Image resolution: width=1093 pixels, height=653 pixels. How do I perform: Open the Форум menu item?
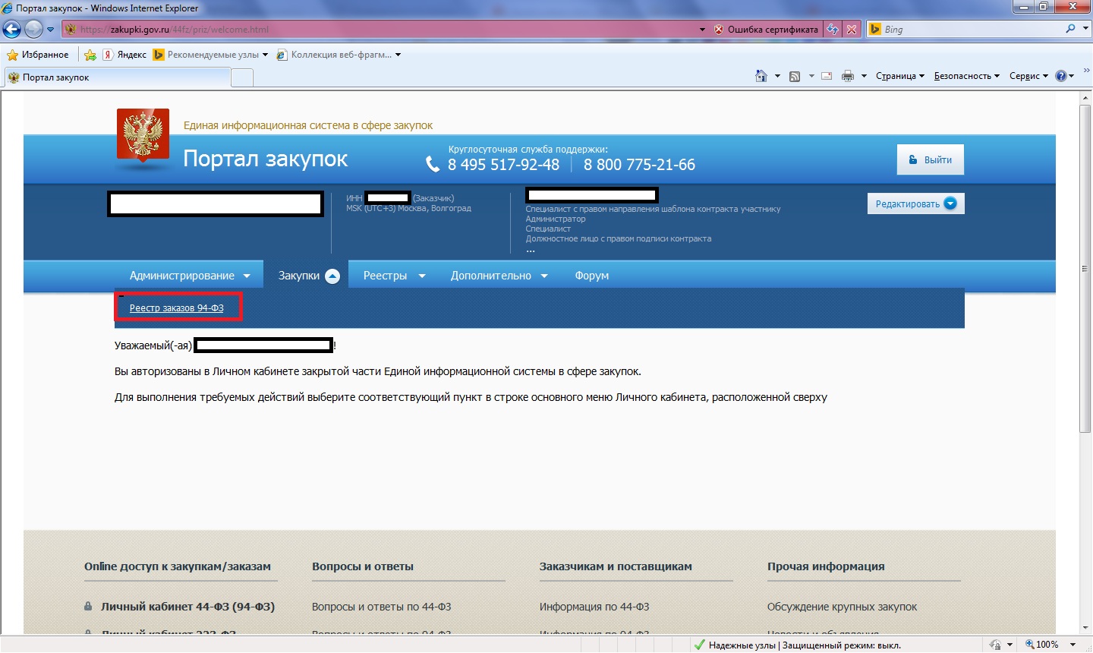[591, 276]
